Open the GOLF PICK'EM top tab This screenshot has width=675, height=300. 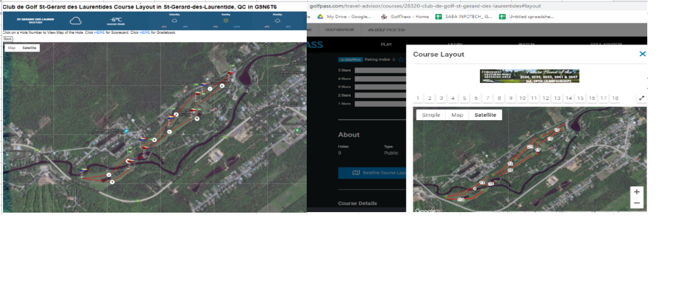(386, 30)
